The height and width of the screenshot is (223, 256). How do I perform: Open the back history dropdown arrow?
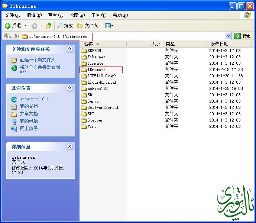[x=26, y=26]
